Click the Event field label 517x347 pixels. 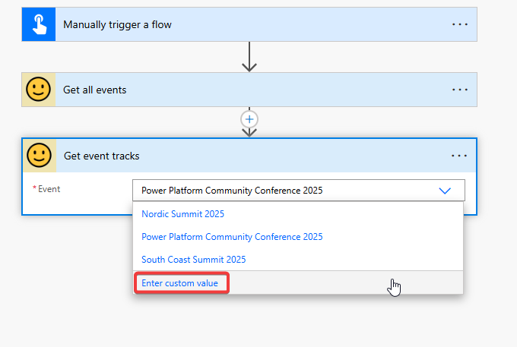[x=47, y=189]
